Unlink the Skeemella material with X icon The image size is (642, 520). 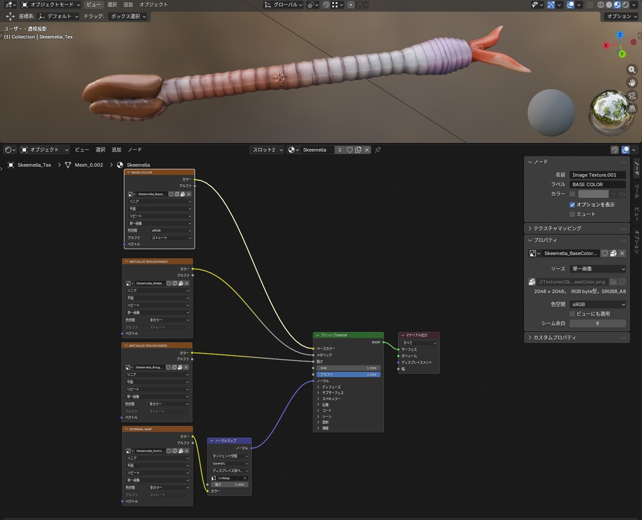[x=367, y=150]
